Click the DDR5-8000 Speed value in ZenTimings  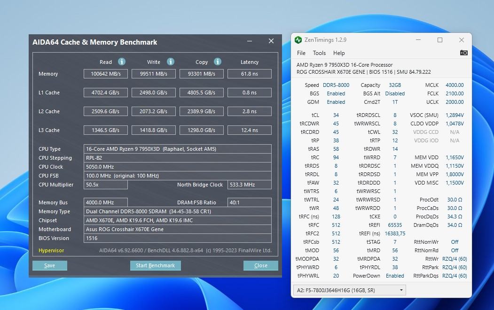[336, 85]
